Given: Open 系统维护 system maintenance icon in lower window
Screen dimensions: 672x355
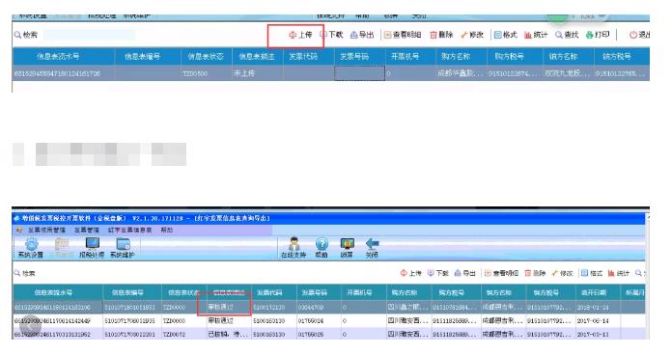Looking at the screenshot, I should pos(123,248).
